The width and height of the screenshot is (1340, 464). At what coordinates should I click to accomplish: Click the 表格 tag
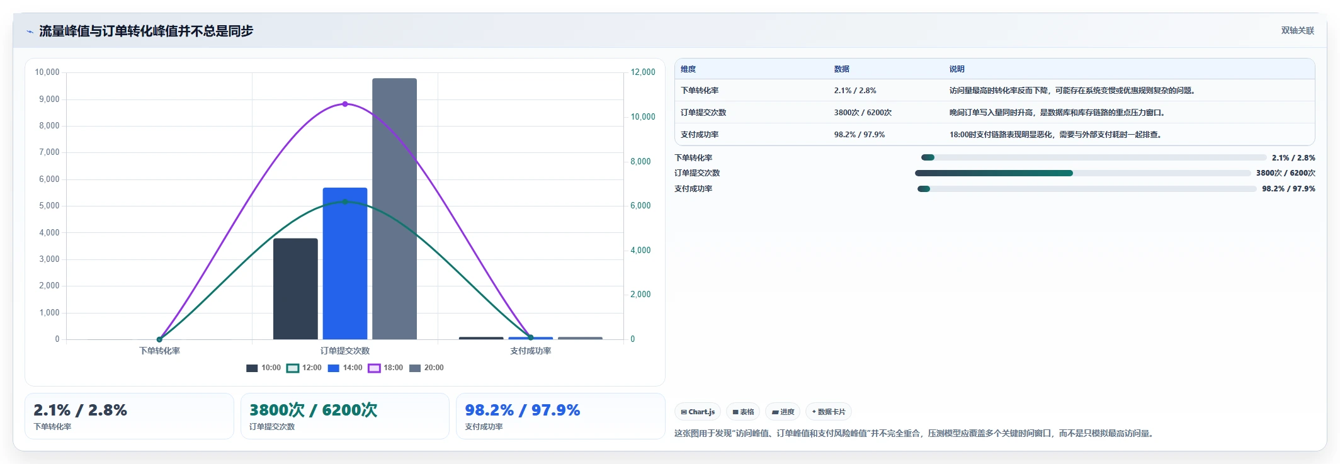[x=743, y=412]
